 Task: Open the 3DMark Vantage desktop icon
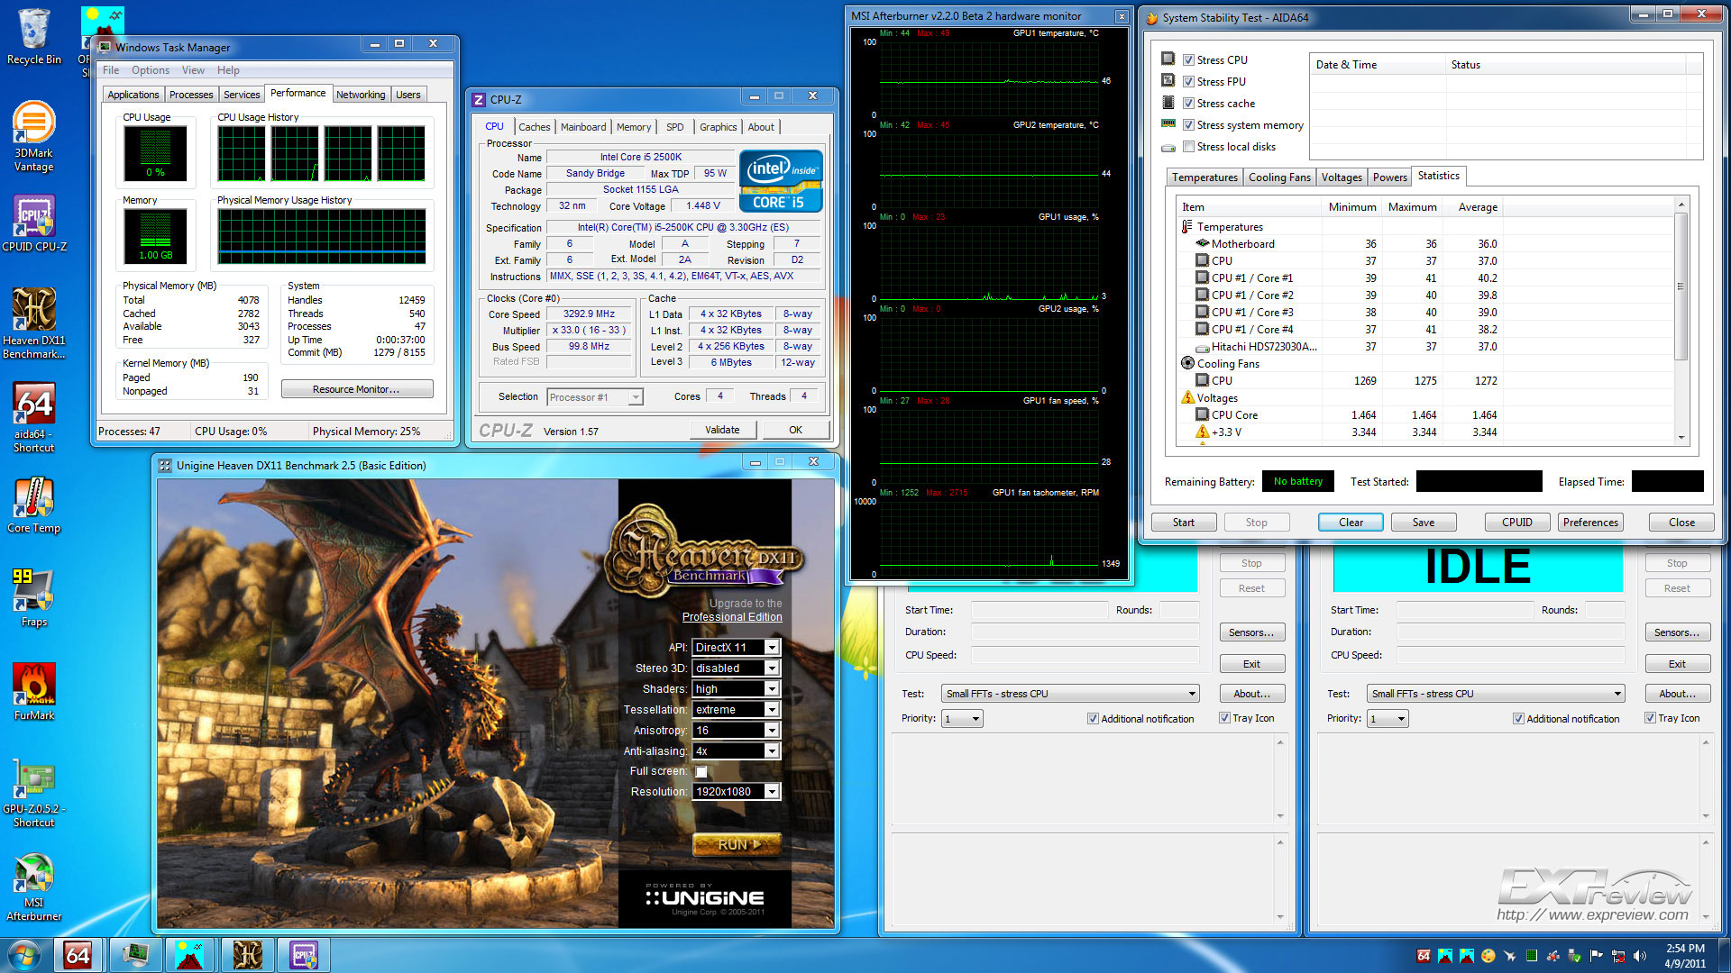(x=33, y=135)
